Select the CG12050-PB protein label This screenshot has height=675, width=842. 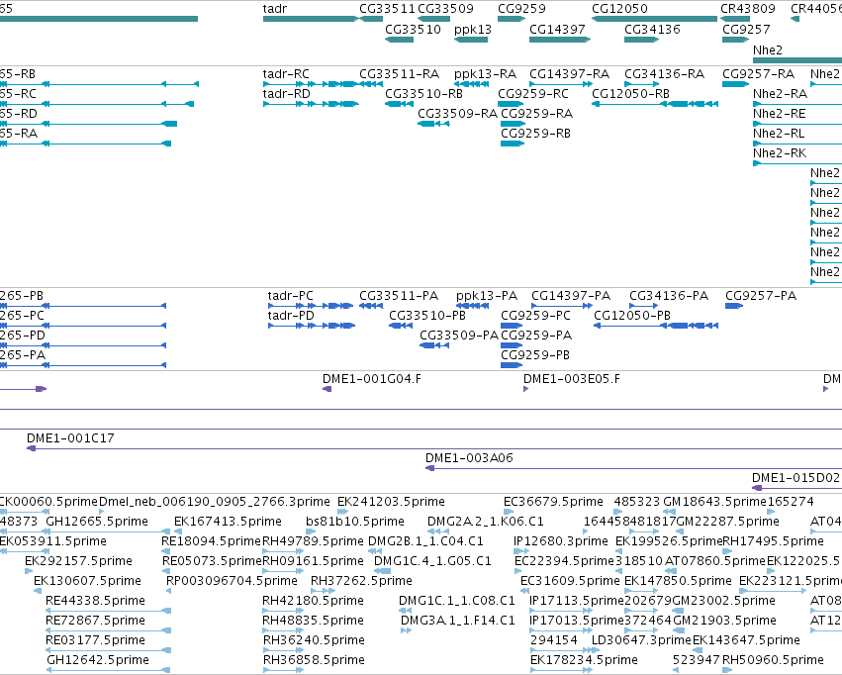[x=632, y=316]
